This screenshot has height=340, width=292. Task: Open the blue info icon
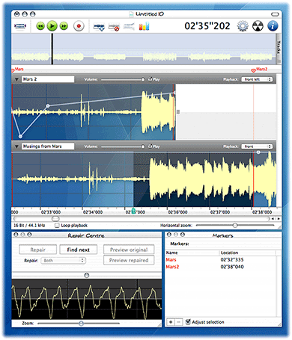pos(273,26)
